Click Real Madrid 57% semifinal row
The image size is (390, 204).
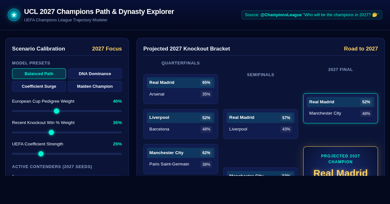point(261,118)
